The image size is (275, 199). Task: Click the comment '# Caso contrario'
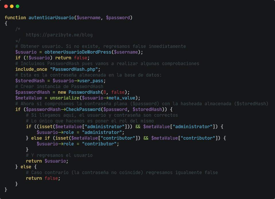click(x=122, y=173)
